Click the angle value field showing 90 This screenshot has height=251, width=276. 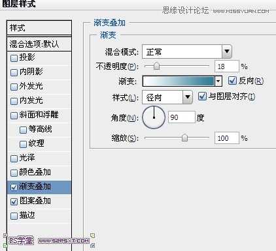182,117
